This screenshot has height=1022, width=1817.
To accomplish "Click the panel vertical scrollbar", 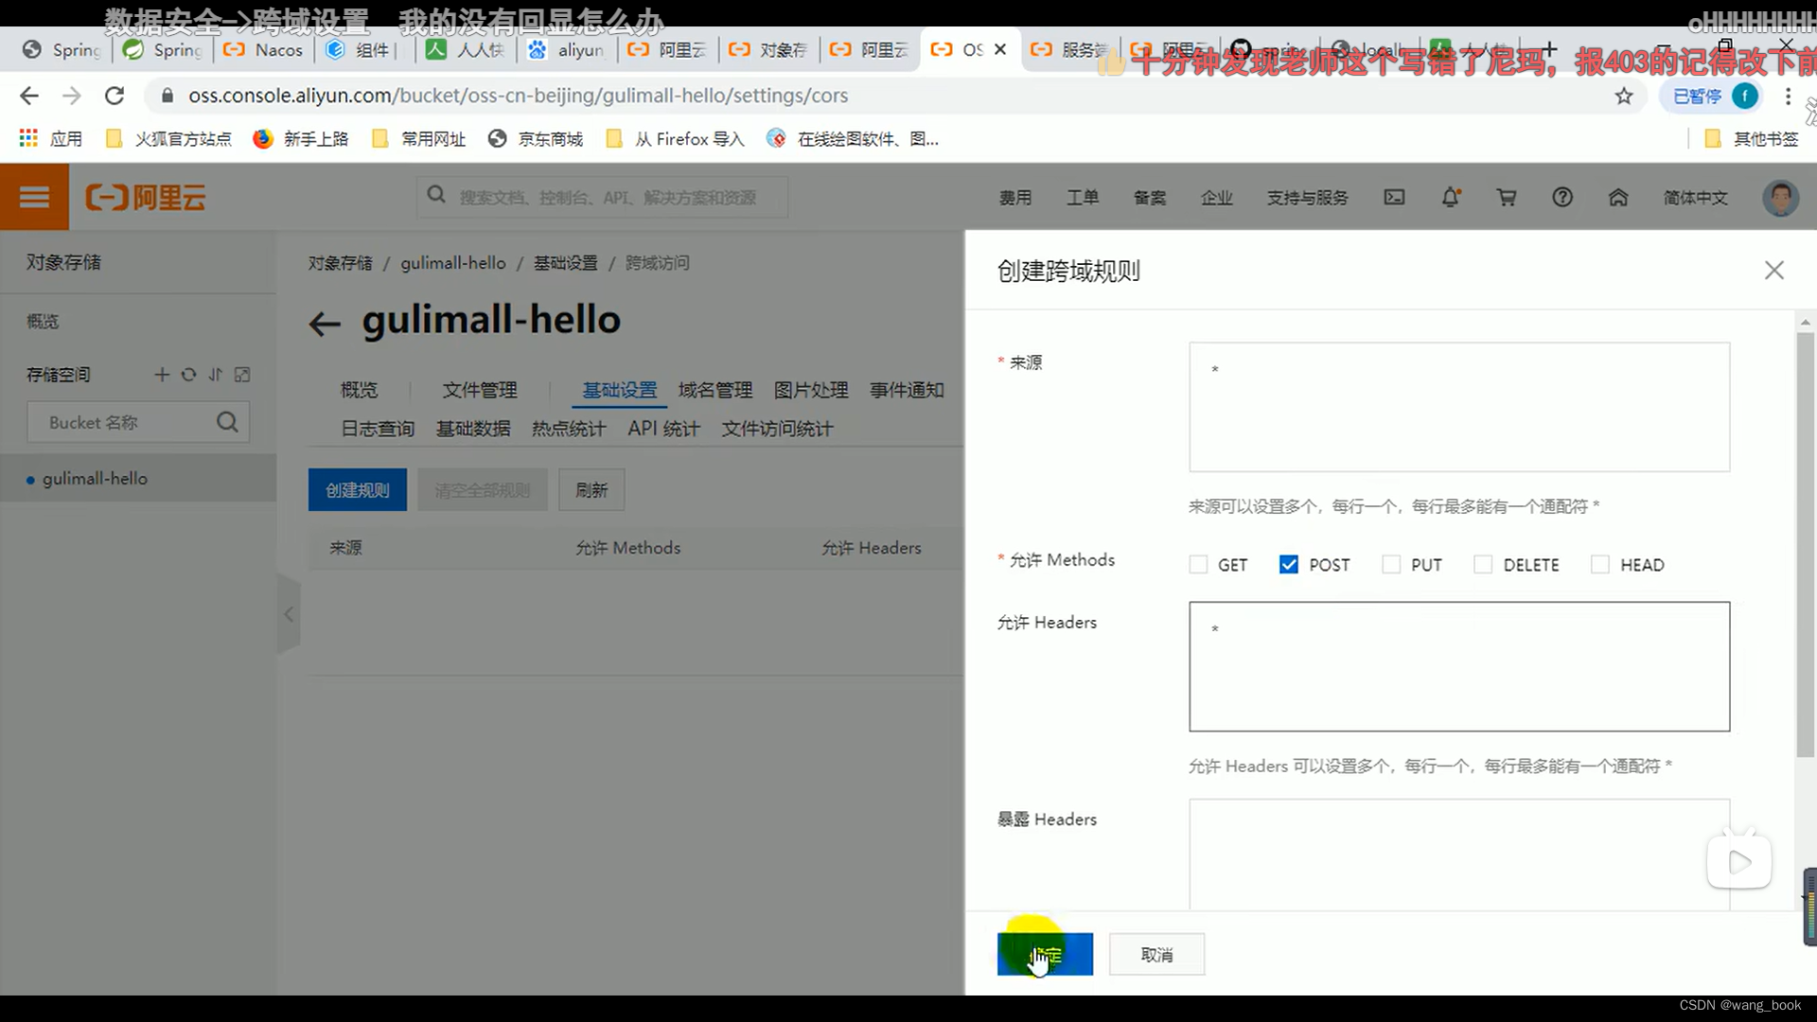I will [1806, 544].
